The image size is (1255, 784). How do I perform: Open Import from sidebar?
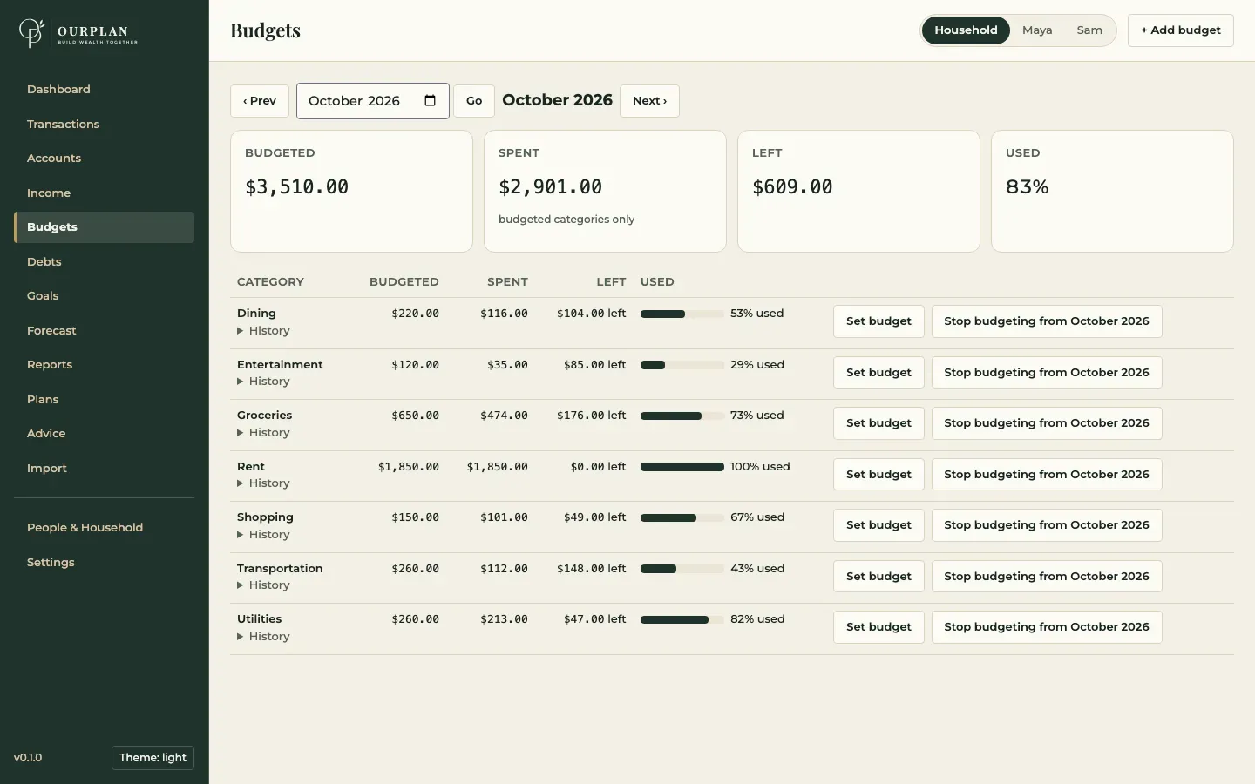104,469
